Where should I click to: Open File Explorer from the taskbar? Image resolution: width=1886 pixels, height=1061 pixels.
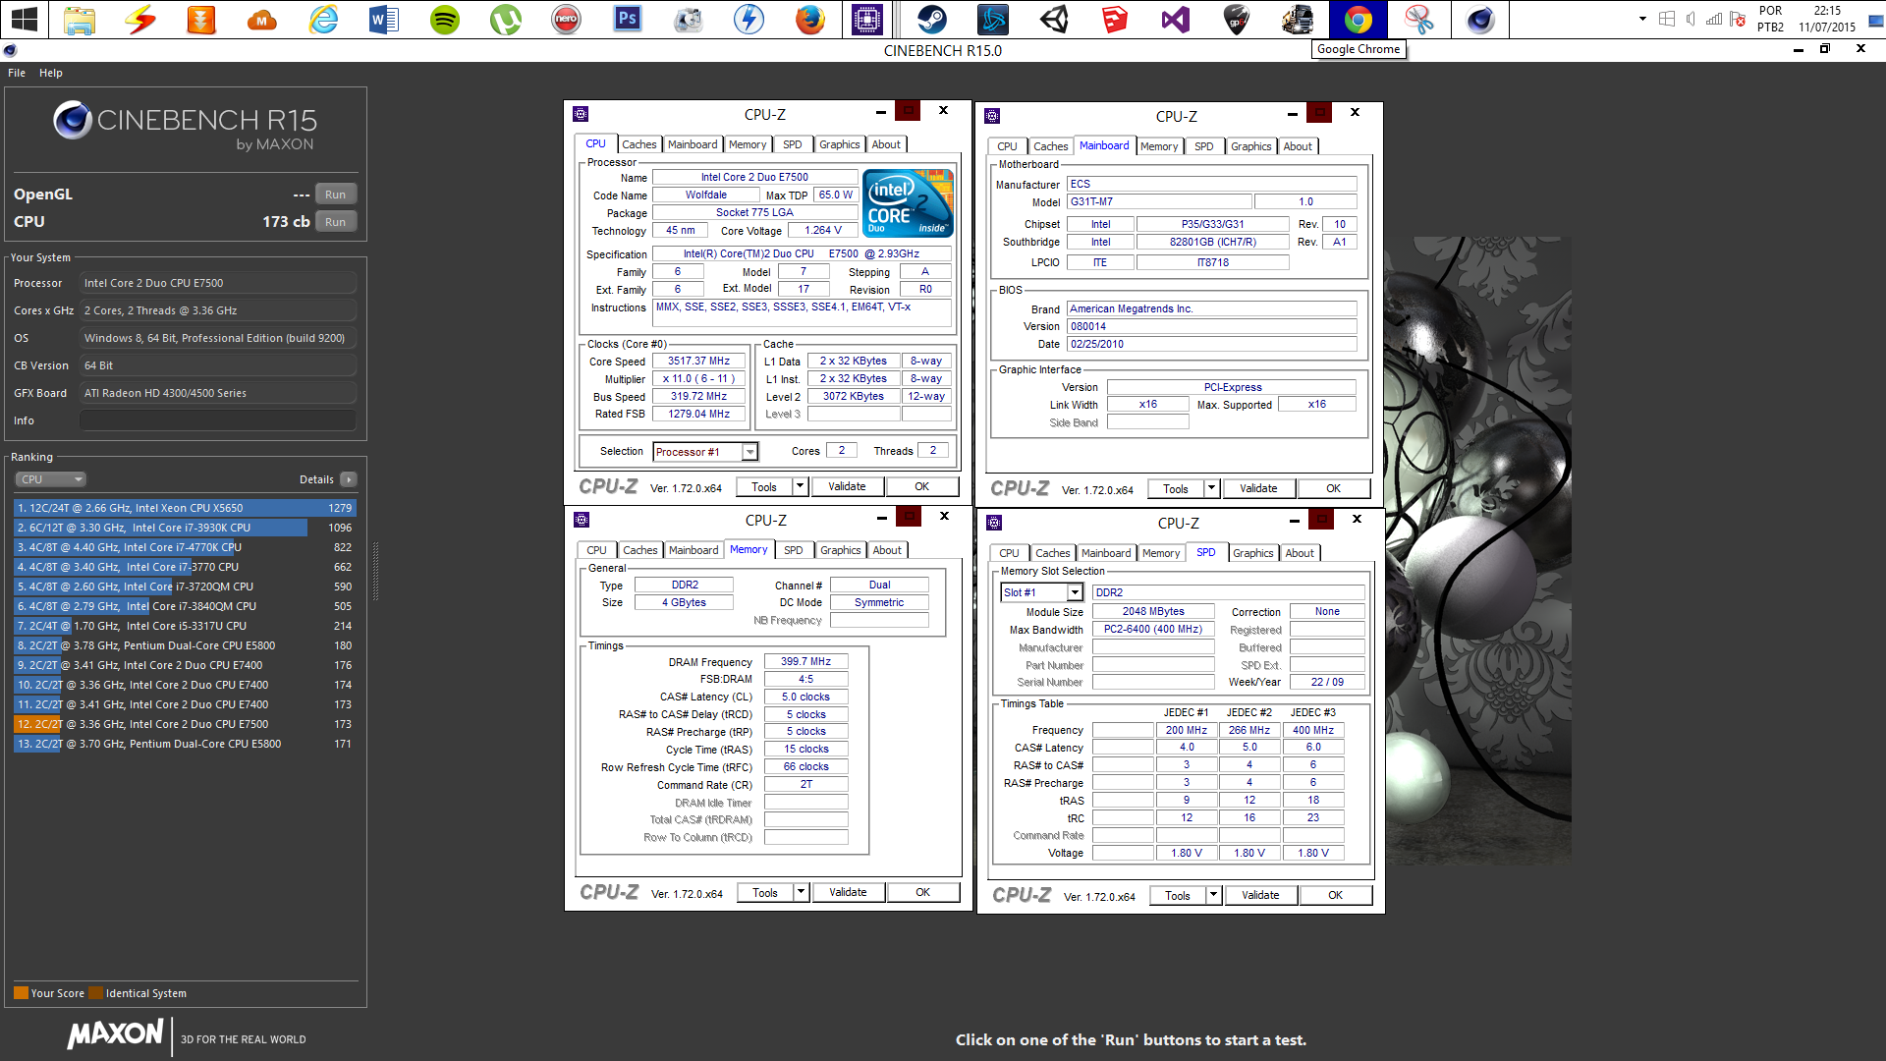[x=80, y=19]
